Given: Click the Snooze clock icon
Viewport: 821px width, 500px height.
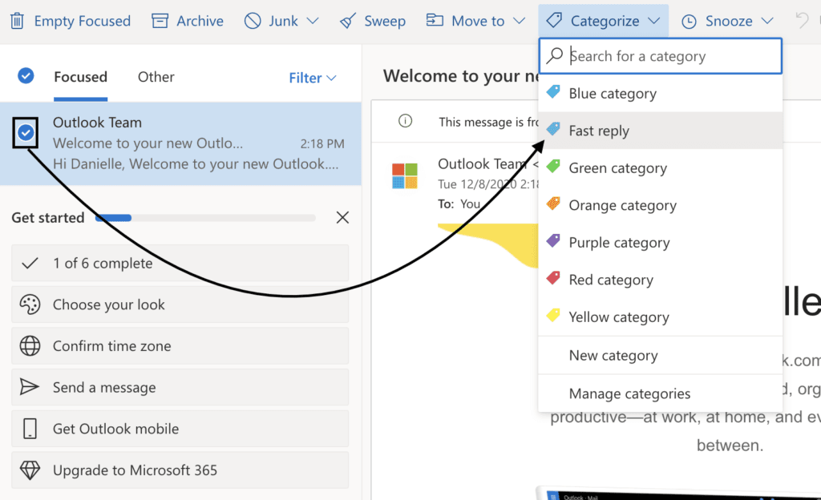Looking at the screenshot, I should click(689, 22).
